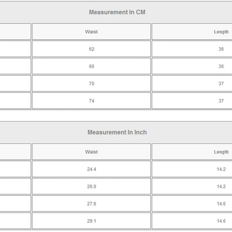Click the Measurement In CM header

coord(117,12)
